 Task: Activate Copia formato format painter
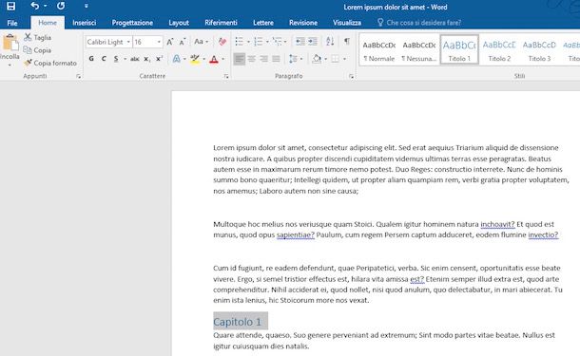coord(50,63)
